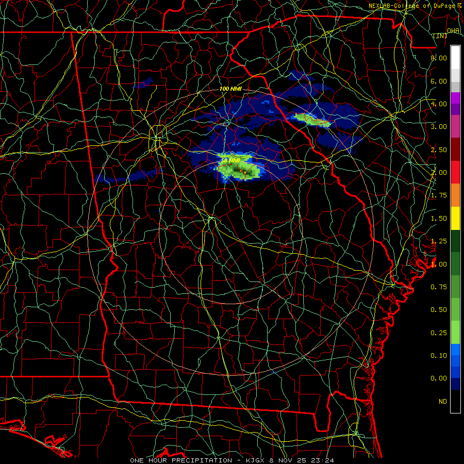Click the 2.50 scale label
This screenshot has height=464, width=464.
439,150
